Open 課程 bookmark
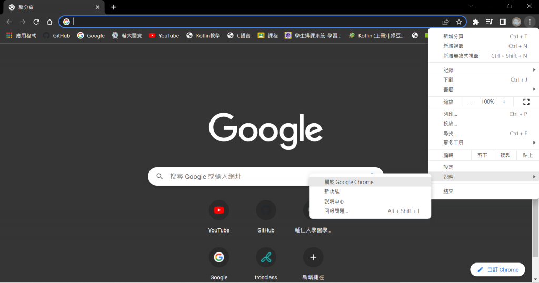539x283 pixels. pos(268,35)
